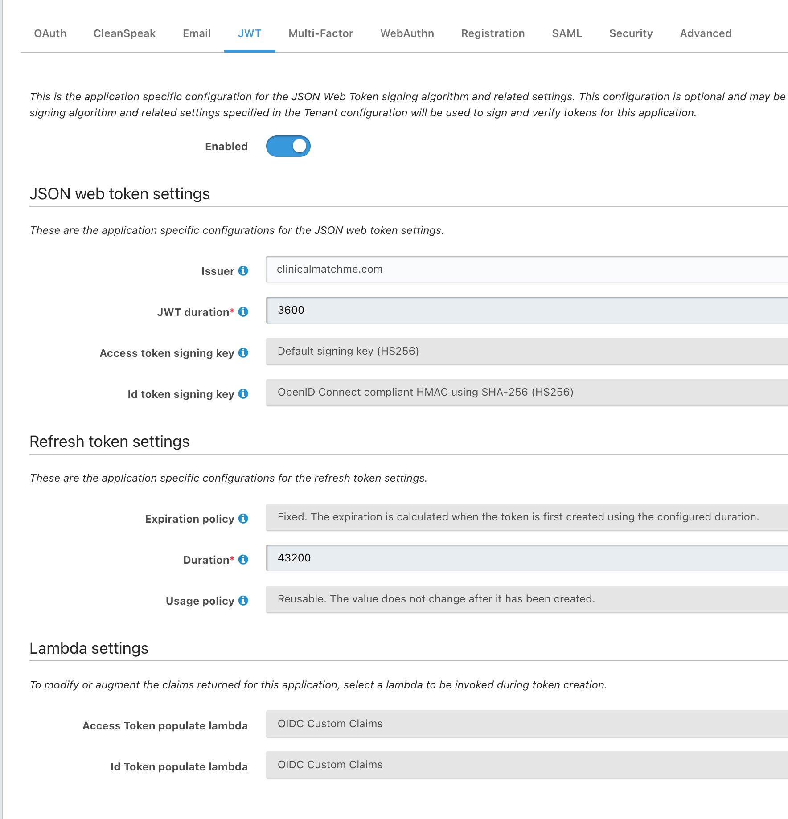Open Id Token populate lambda dropdown
Screen dimensions: 788x819
527,765
